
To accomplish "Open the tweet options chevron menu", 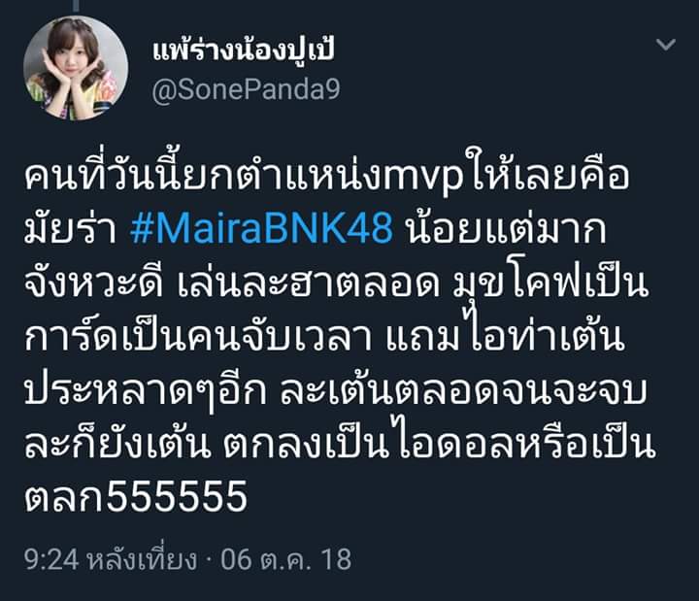I will [666, 44].
